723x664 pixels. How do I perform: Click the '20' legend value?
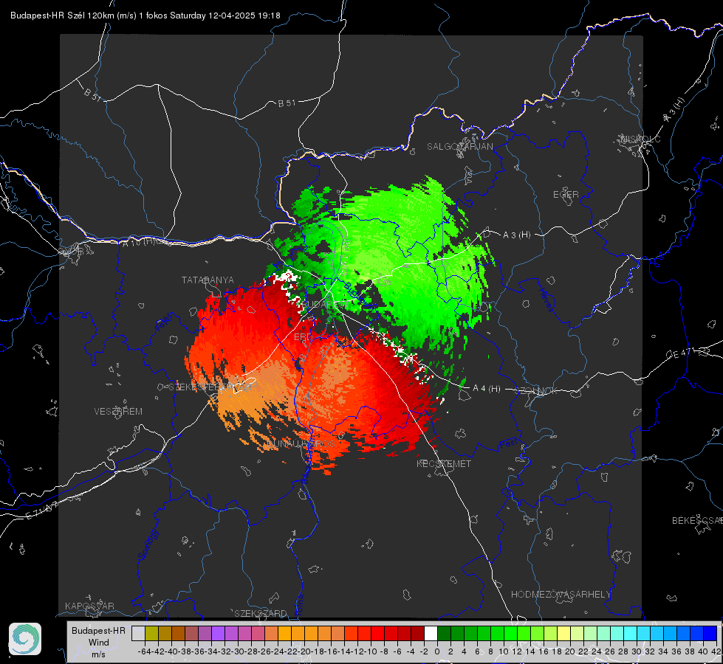click(570, 651)
